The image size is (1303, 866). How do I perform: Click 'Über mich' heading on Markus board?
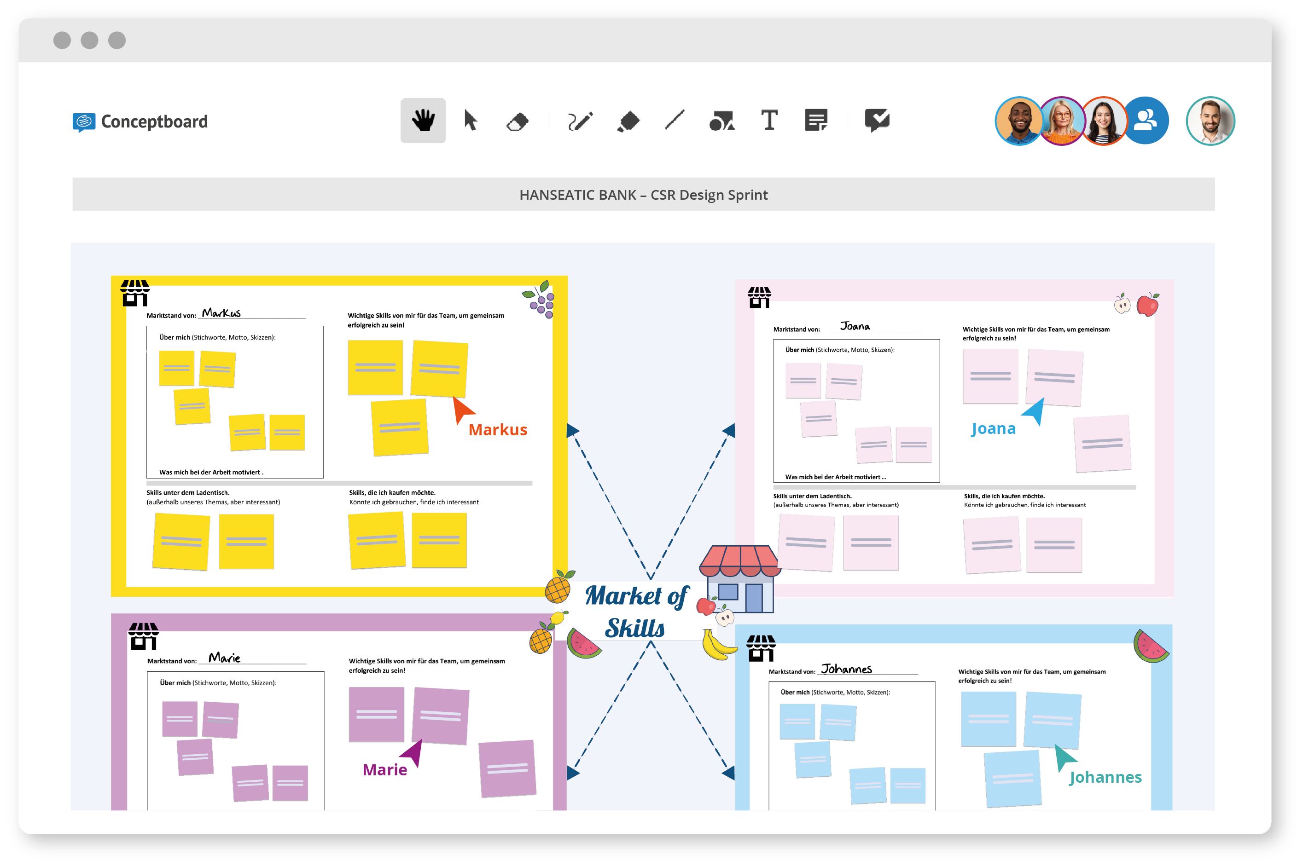tap(217, 337)
